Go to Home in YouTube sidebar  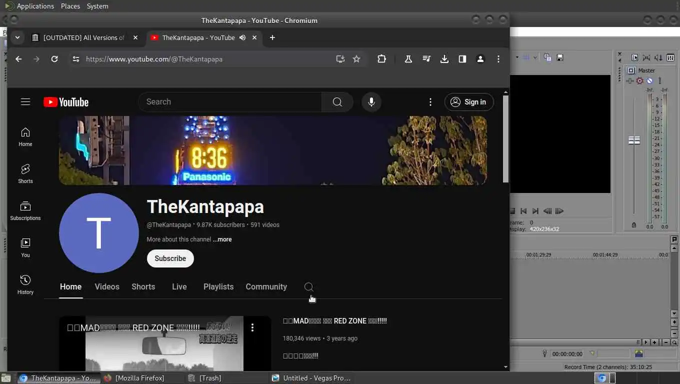[x=25, y=136]
